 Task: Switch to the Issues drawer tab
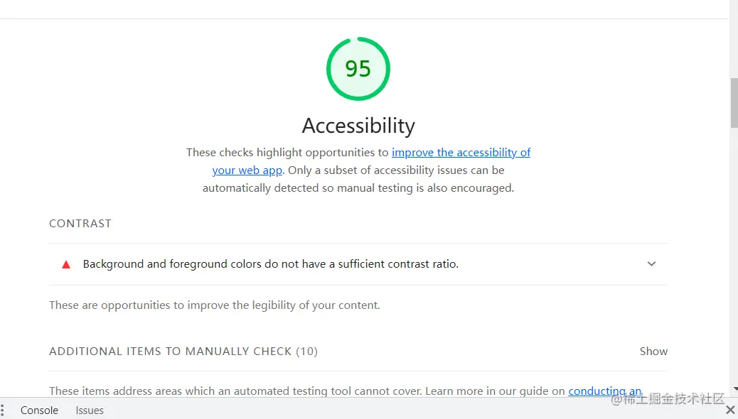(x=90, y=410)
